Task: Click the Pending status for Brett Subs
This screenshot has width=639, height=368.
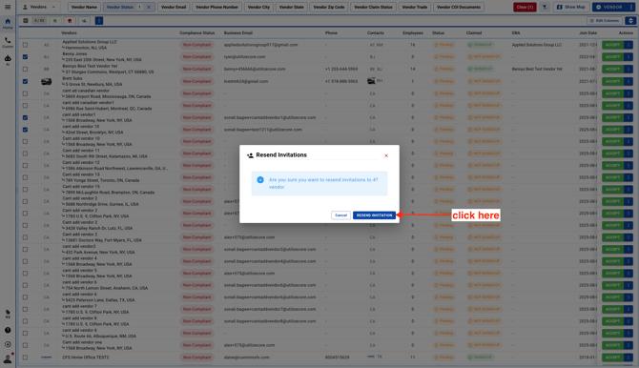Action: pos(443,81)
